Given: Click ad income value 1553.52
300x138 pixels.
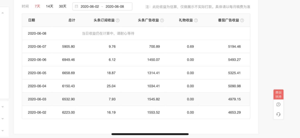Looking at the screenshot, I should pyautogui.click(x=153, y=113).
